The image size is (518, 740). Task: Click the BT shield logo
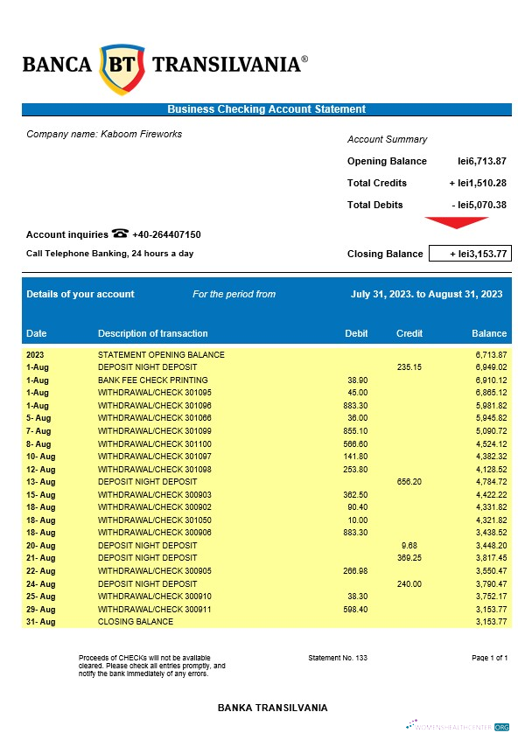[122, 69]
